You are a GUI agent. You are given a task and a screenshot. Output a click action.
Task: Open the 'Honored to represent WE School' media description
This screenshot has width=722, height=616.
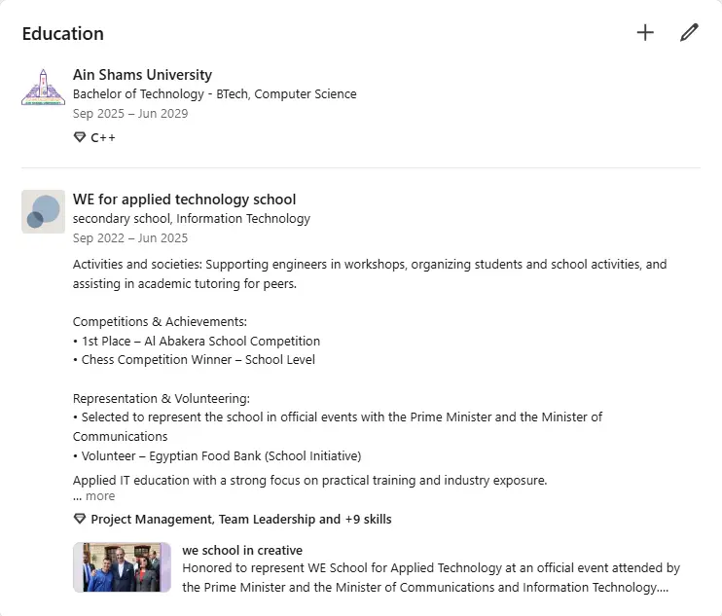tap(431, 577)
